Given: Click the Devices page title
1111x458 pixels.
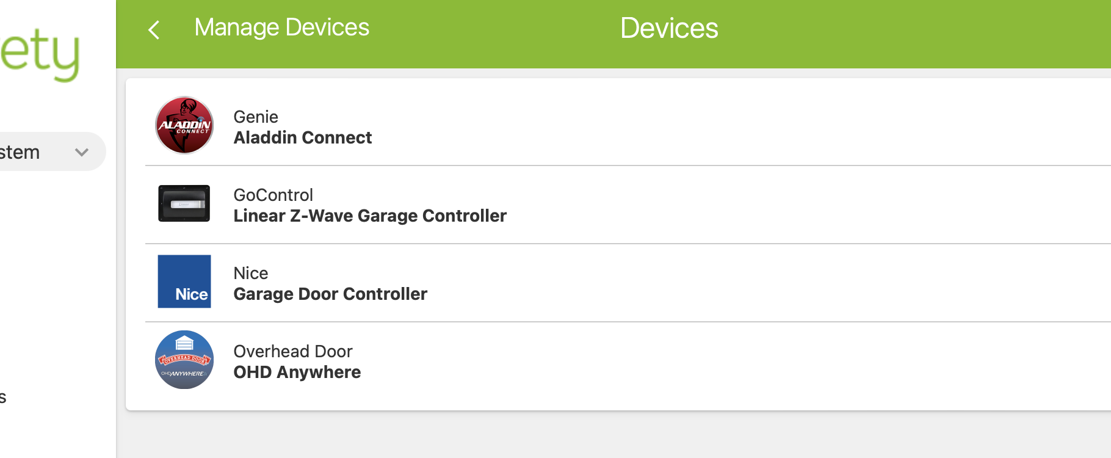Looking at the screenshot, I should pyautogui.click(x=669, y=28).
